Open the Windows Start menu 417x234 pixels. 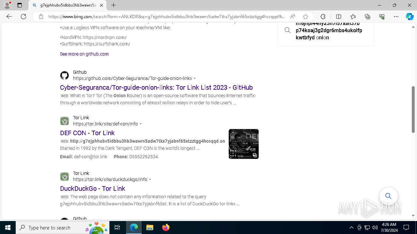pos(8,227)
